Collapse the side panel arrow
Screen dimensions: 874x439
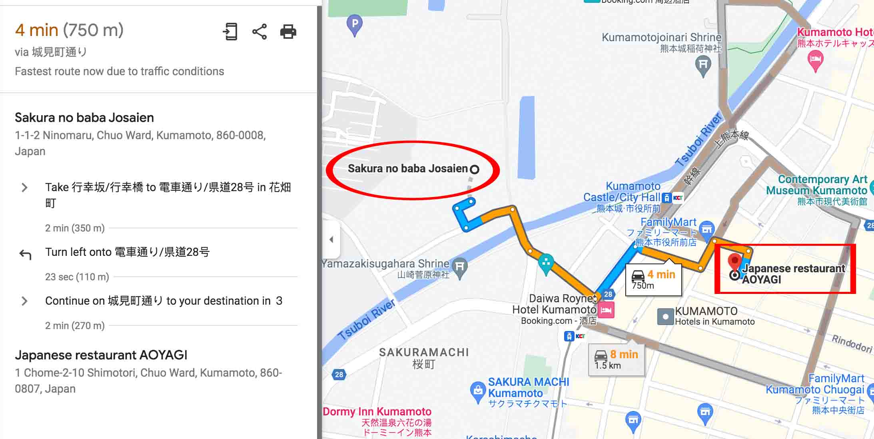331,239
